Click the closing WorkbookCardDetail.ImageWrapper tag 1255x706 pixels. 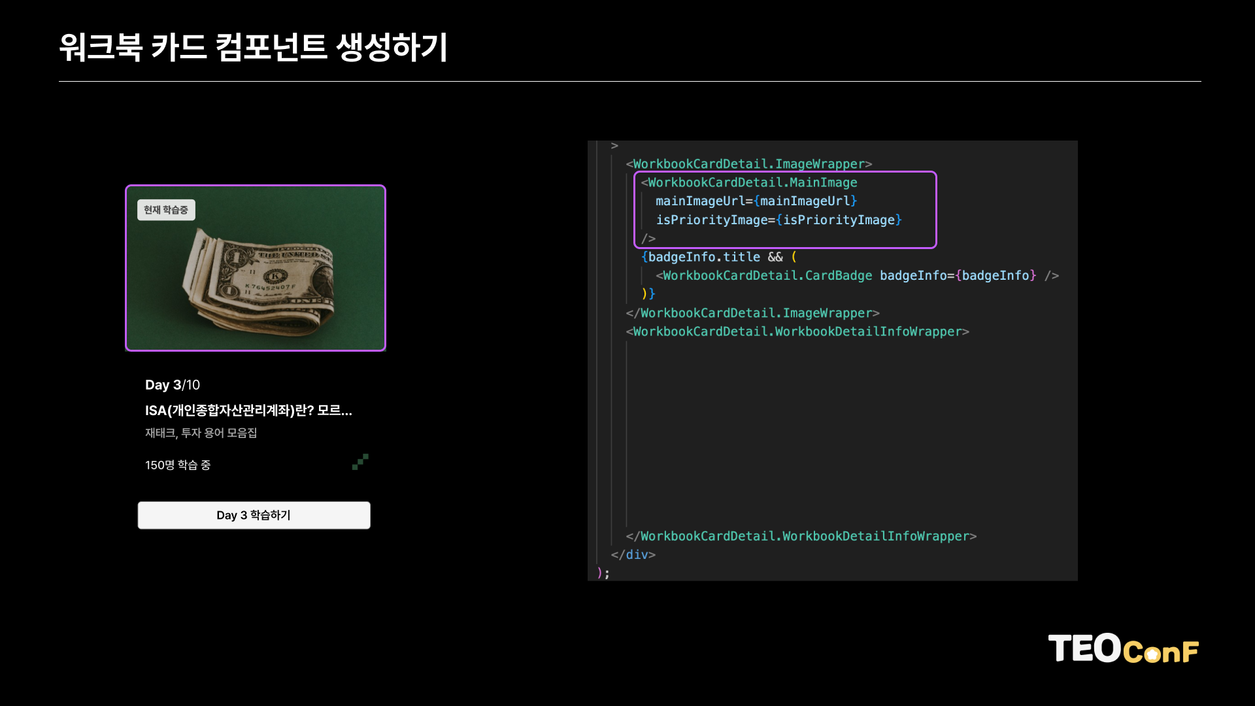pyautogui.click(x=752, y=313)
